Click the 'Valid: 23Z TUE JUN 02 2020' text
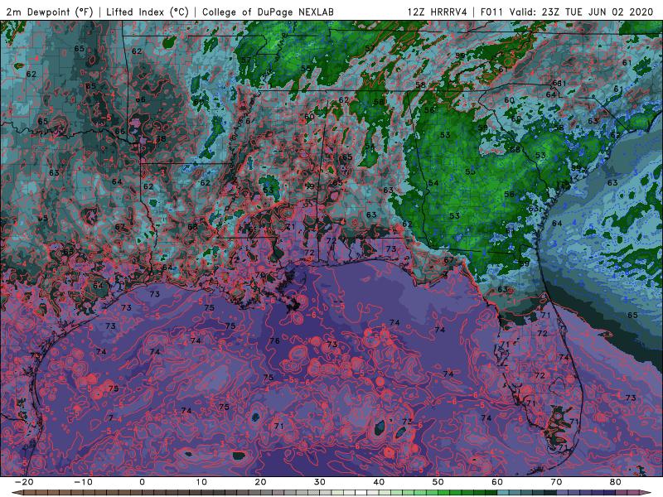 tap(582, 12)
